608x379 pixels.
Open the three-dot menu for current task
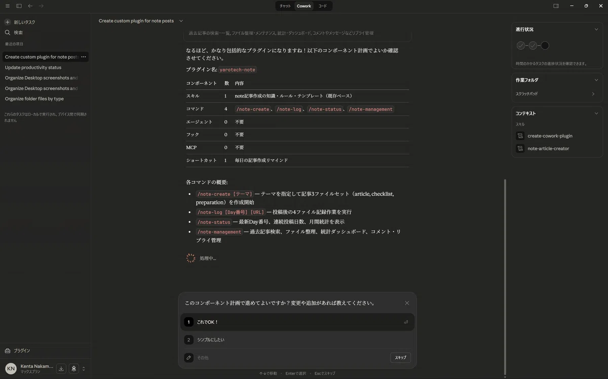[84, 57]
